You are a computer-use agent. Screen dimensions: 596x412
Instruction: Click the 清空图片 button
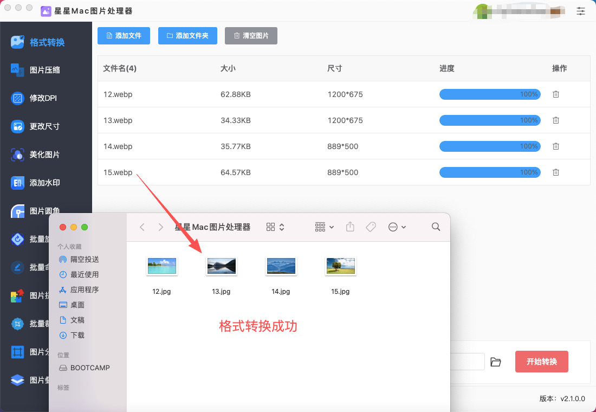tap(251, 36)
